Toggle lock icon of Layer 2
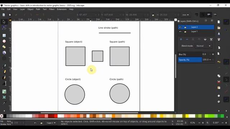230x129 pixels. pyautogui.click(x=185, y=27)
